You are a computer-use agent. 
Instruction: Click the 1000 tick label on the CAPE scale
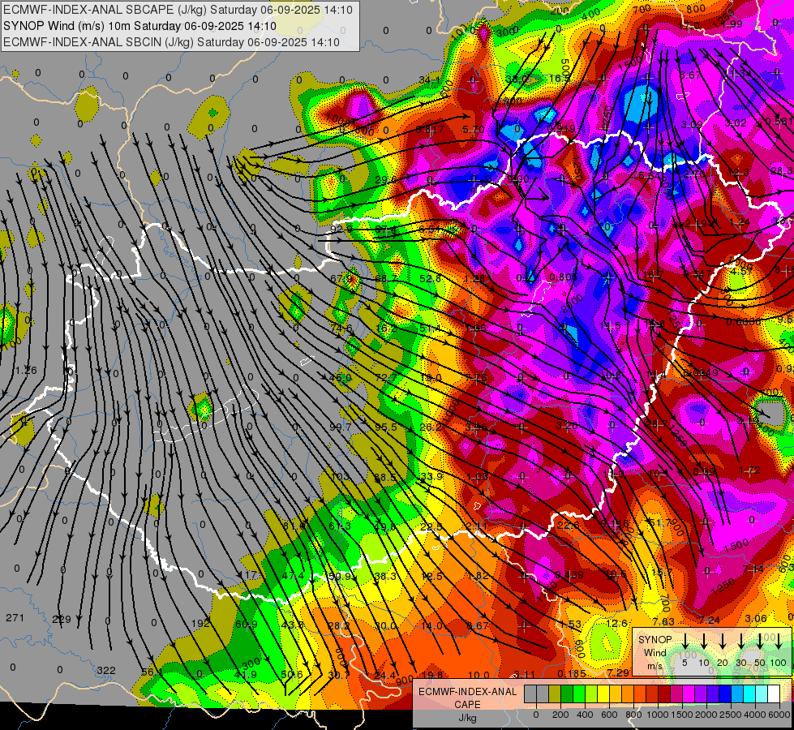click(x=658, y=715)
